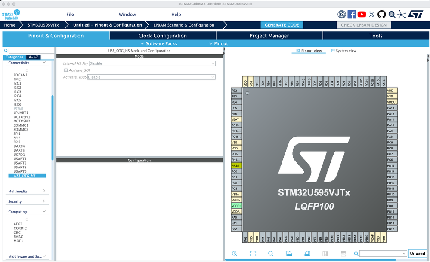Open LPBAM Scenario & Configuration breadcrumb
Viewport: 430px width, 262px height.
pyautogui.click(x=184, y=25)
